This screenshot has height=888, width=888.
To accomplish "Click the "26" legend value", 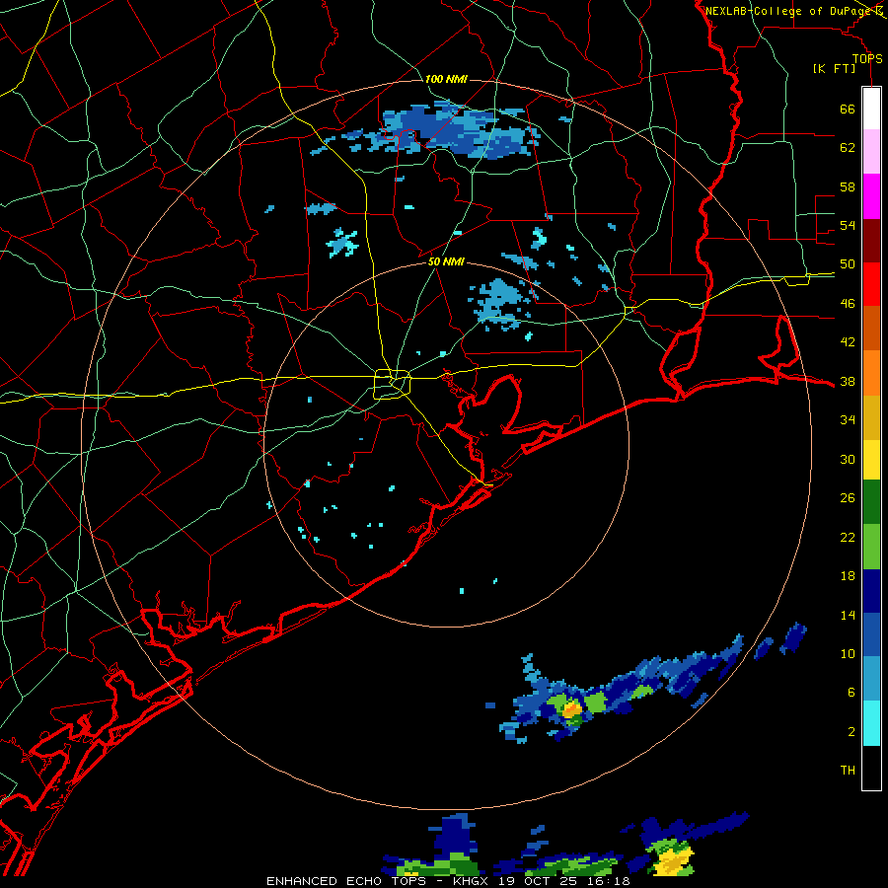I will [848, 498].
